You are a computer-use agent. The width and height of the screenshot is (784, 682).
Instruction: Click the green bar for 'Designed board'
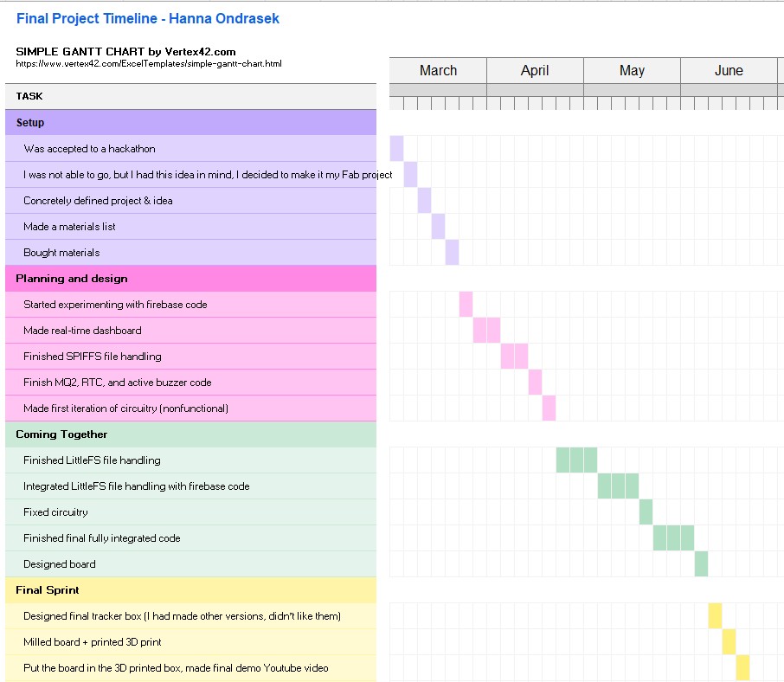(701, 564)
